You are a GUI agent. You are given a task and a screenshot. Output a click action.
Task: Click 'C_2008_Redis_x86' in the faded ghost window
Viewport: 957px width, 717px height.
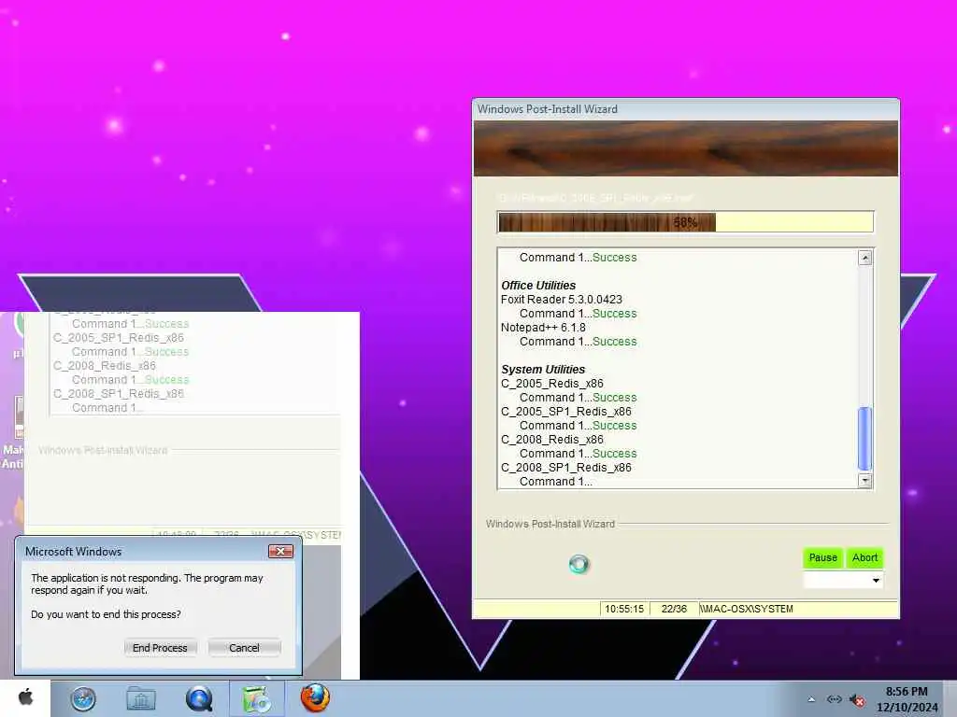click(x=105, y=366)
